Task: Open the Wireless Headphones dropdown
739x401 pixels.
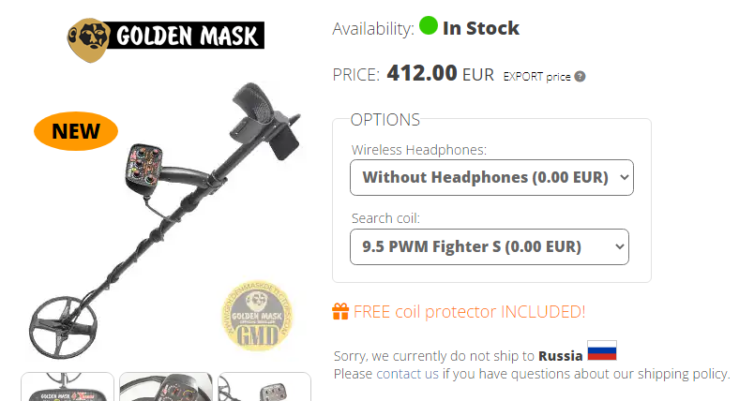Action: click(x=491, y=177)
